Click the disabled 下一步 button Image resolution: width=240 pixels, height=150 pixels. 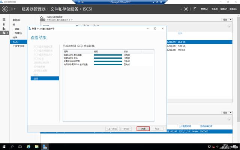125,129
